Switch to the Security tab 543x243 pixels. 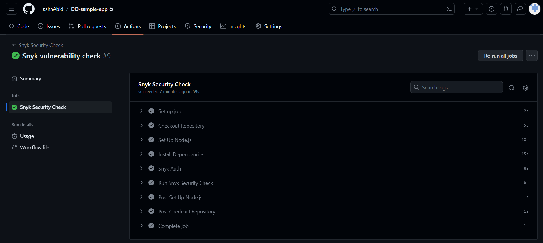click(x=198, y=26)
